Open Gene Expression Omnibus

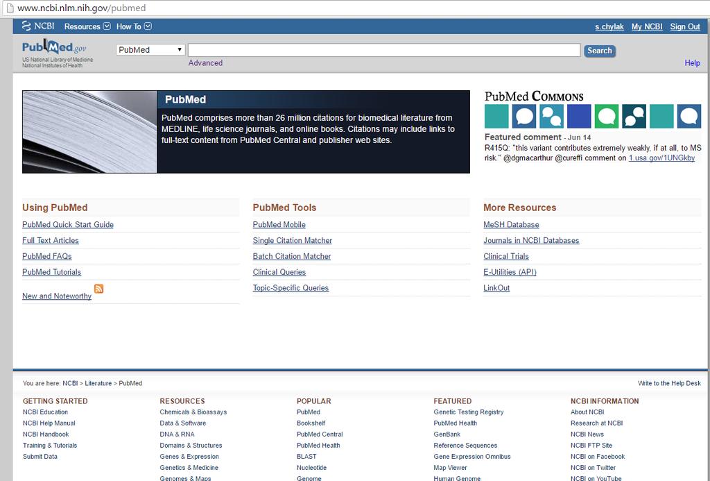click(x=472, y=457)
